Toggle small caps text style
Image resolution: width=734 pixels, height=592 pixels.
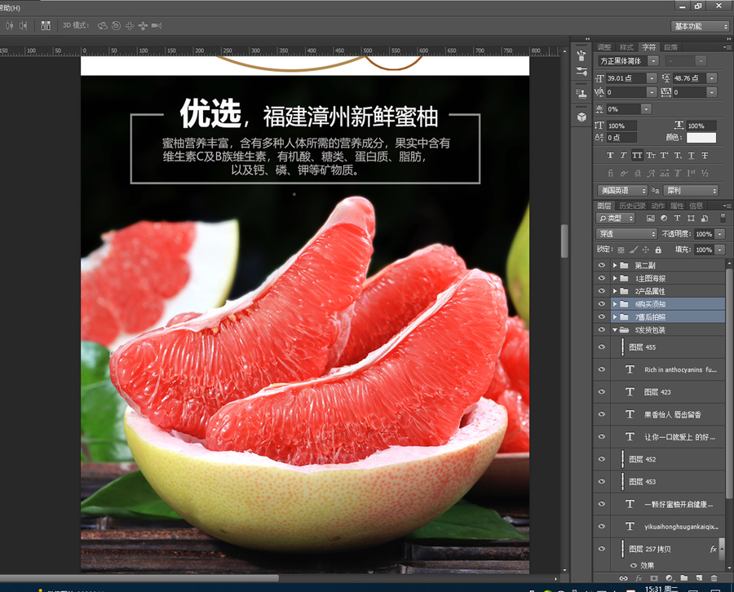coord(651,156)
